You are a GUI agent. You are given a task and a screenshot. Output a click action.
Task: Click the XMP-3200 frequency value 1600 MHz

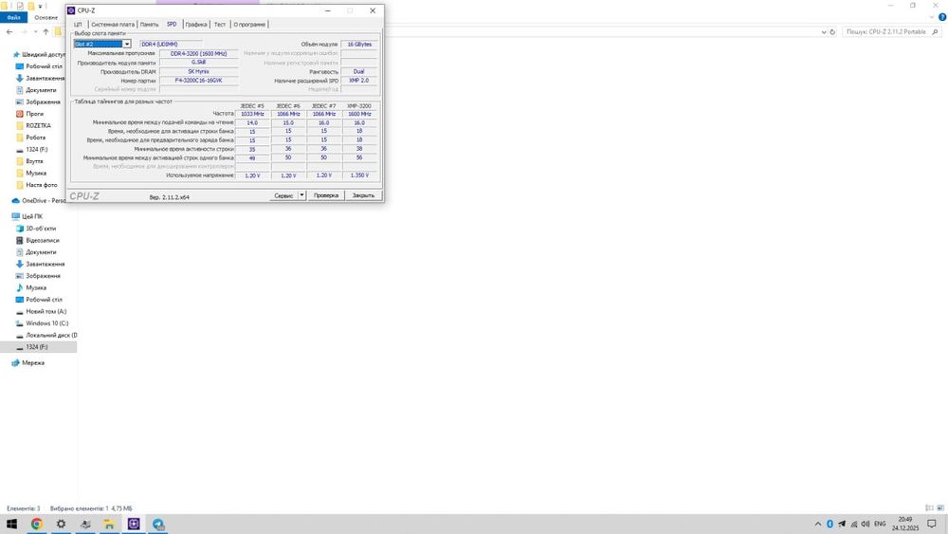point(359,114)
